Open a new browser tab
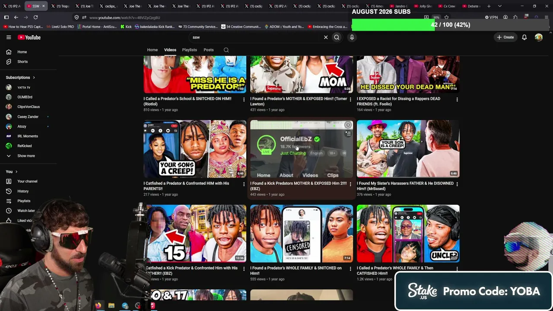 [489, 6]
